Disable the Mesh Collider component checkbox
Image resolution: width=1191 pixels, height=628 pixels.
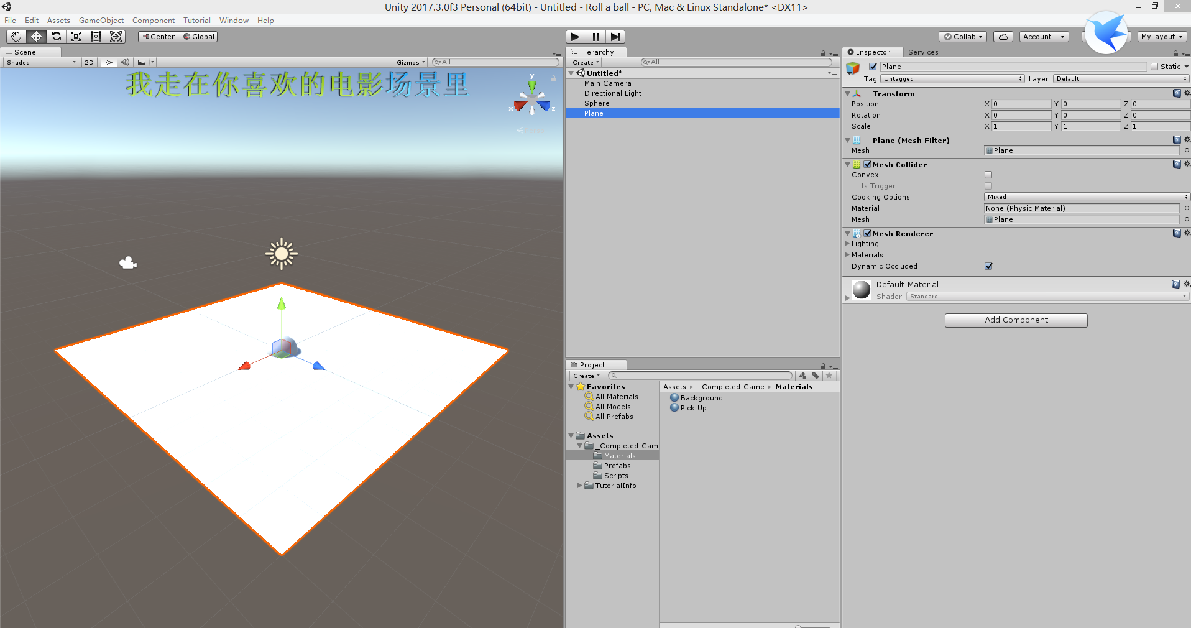coord(868,164)
